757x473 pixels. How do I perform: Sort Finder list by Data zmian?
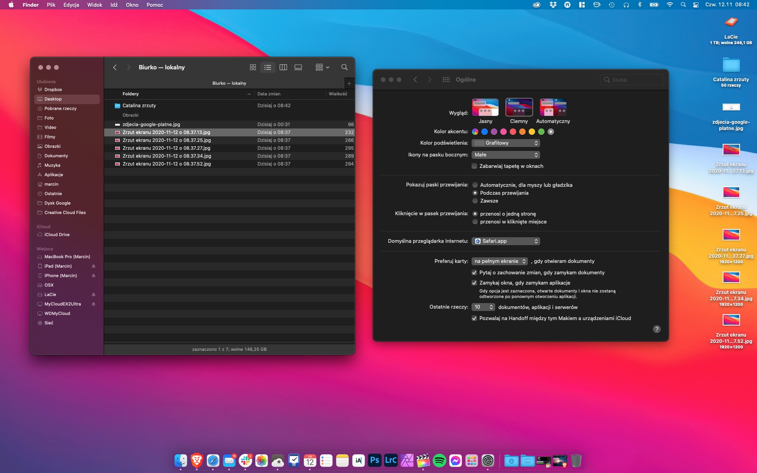269,94
